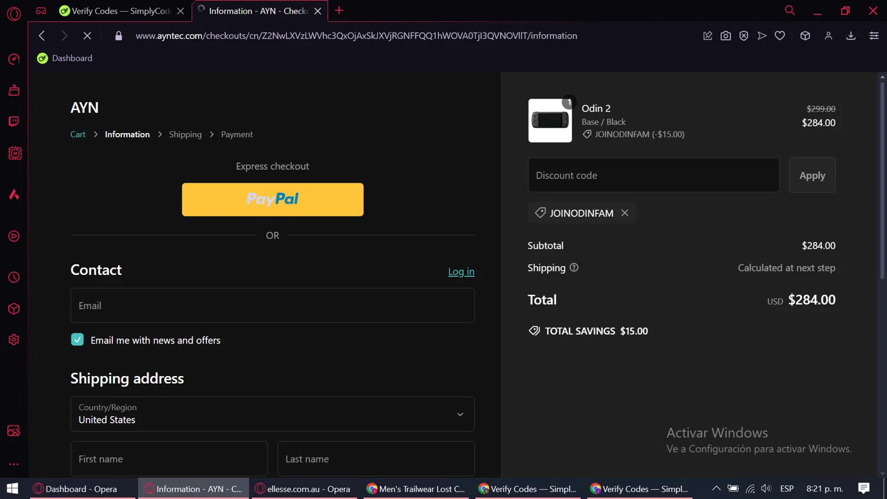This screenshot has height=499, width=887.
Task: Click the taskbar clock 8:21 p. m.
Action: pos(824,488)
